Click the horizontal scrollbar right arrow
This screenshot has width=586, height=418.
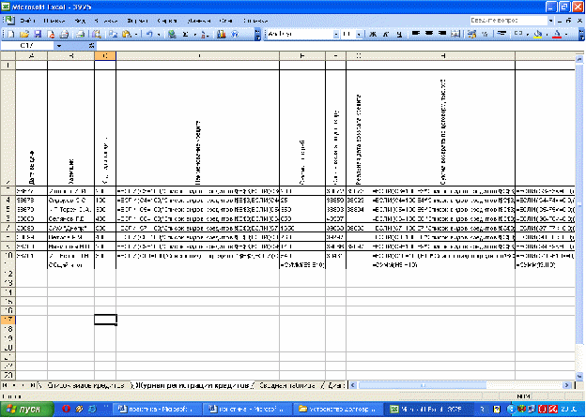(567, 385)
